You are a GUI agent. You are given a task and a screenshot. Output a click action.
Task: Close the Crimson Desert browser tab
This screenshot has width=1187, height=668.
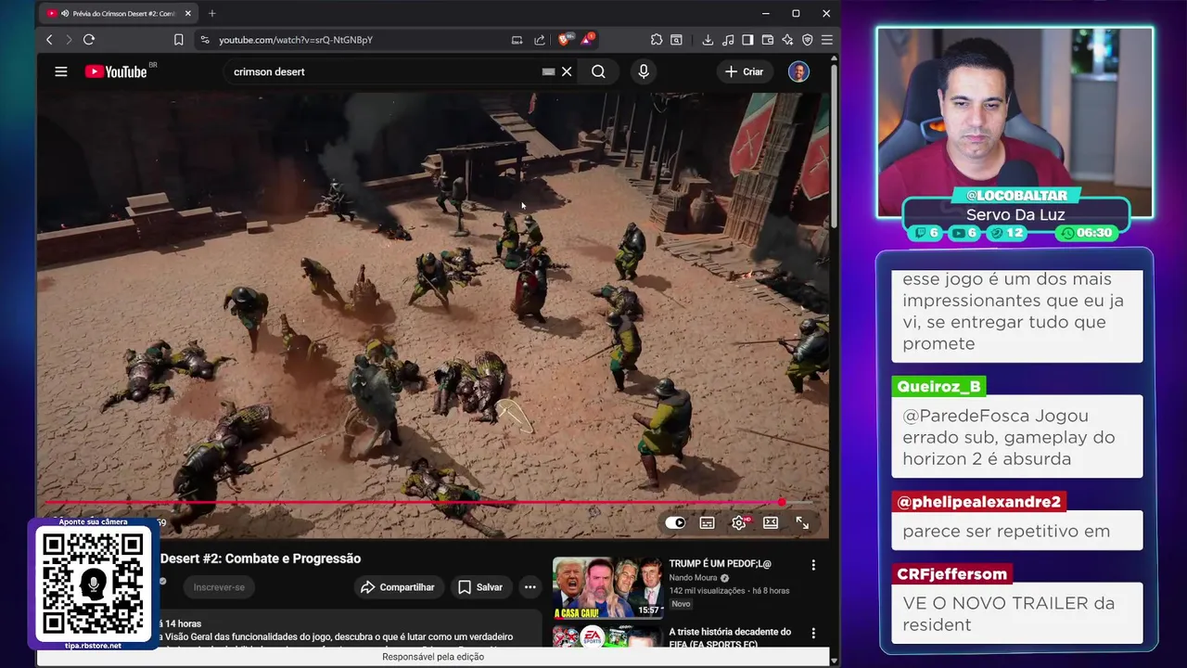coord(187,13)
